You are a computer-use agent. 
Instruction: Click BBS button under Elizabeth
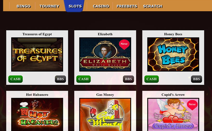(x=128, y=79)
